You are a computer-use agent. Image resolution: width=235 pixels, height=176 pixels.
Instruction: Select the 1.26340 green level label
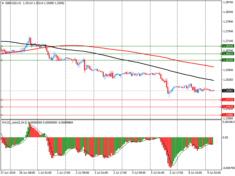[228, 60]
